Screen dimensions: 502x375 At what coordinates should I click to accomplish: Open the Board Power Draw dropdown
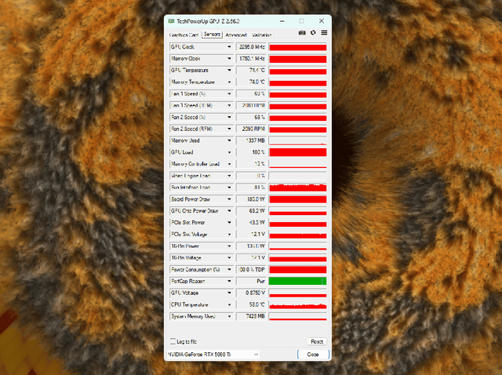point(229,199)
